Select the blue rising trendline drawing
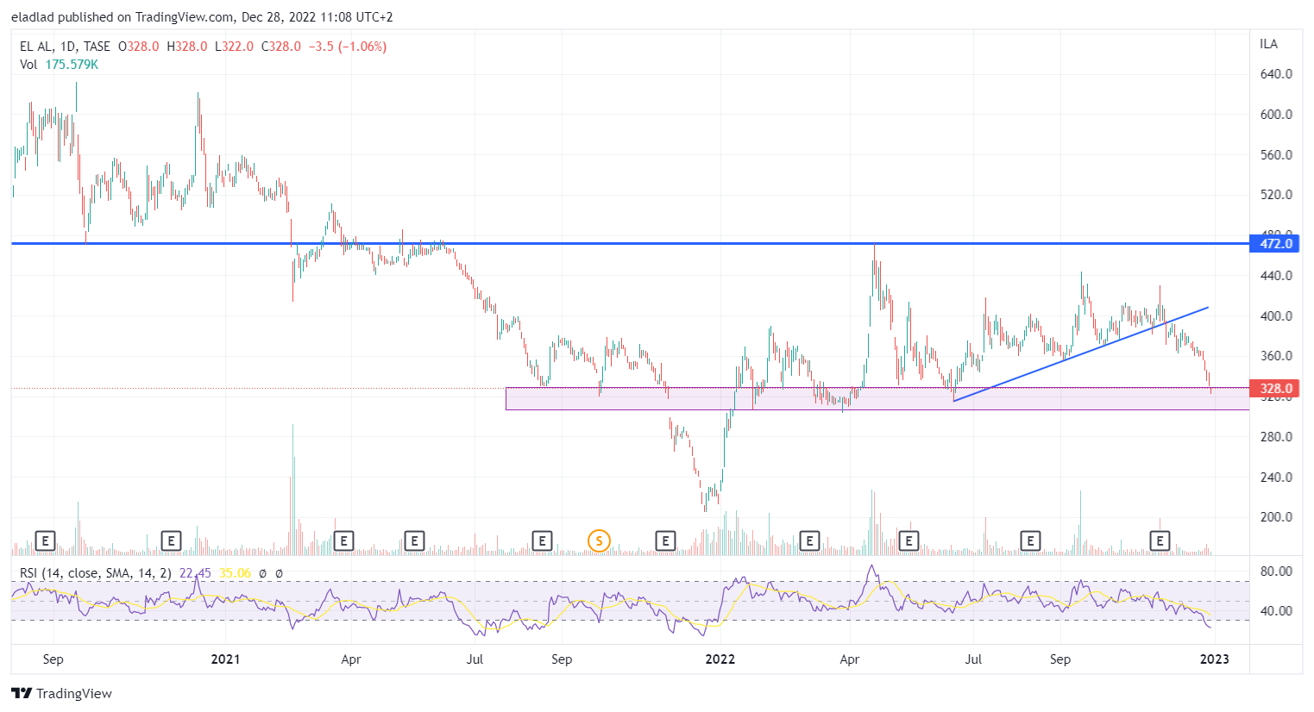 1080,354
